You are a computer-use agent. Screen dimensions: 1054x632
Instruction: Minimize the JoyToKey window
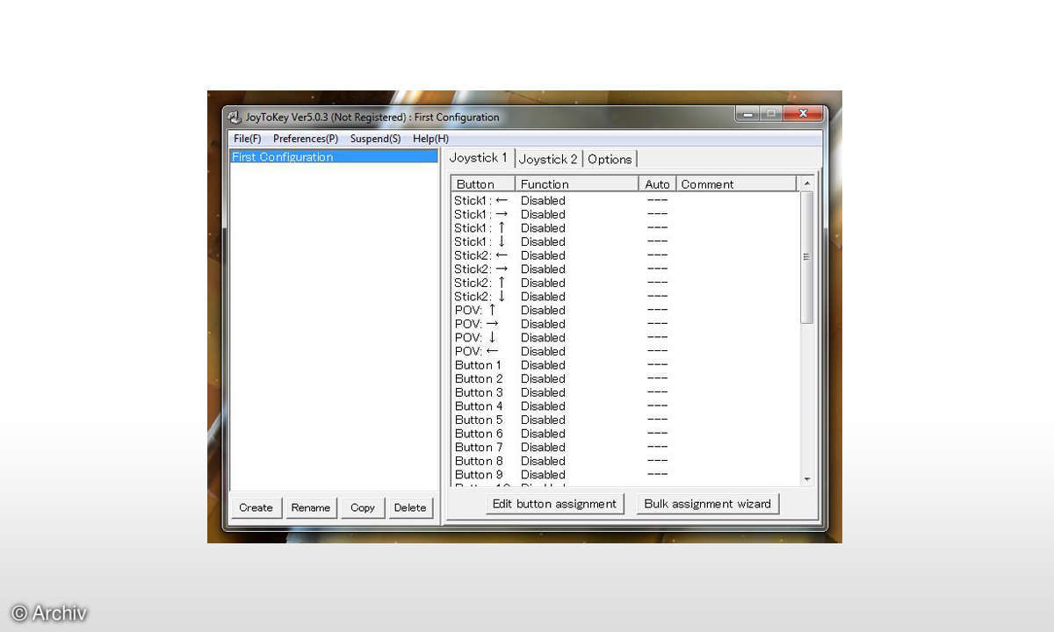click(747, 114)
